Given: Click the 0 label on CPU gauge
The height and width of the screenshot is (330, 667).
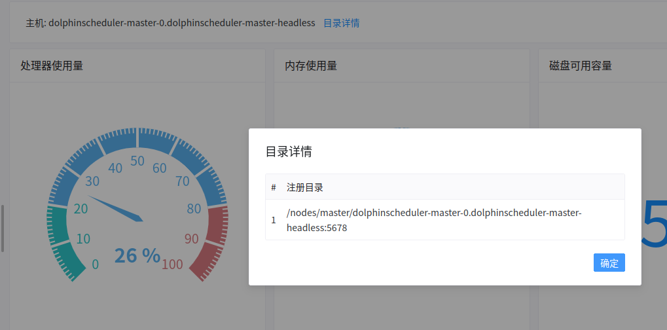Looking at the screenshot, I should [x=96, y=265].
